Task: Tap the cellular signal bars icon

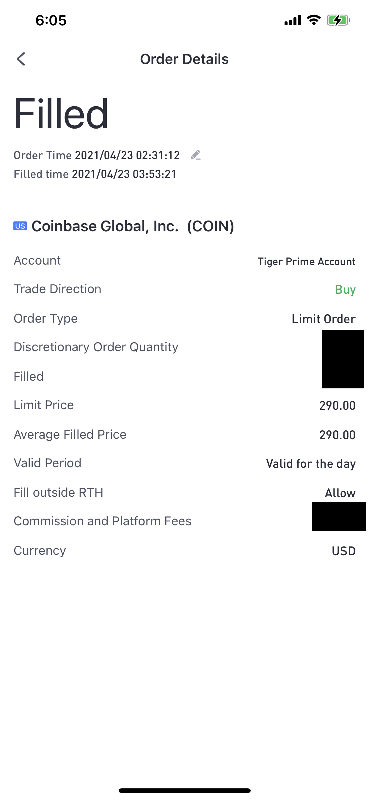Action: point(293,20)
